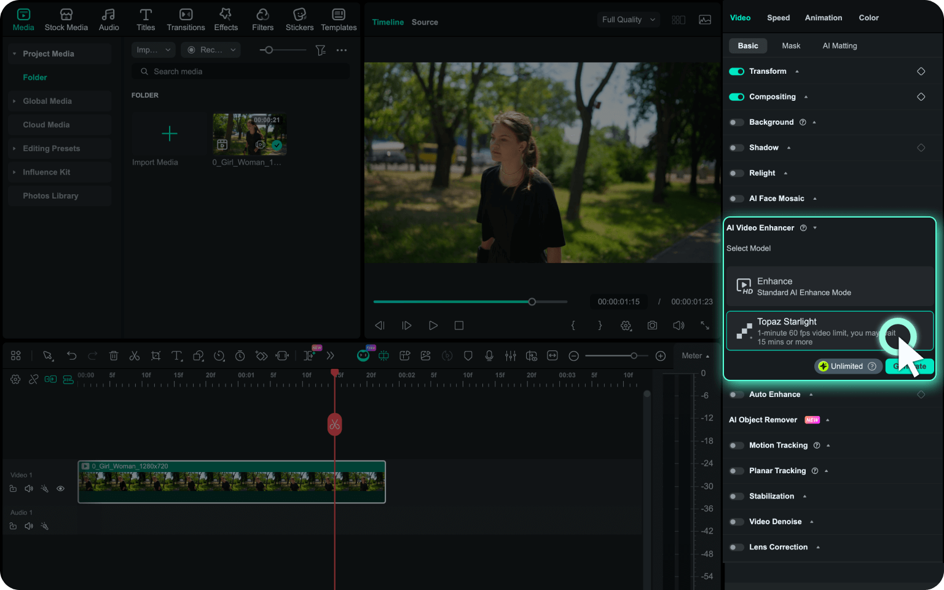
Task: Open the Effects library
Action: point(226,19)
